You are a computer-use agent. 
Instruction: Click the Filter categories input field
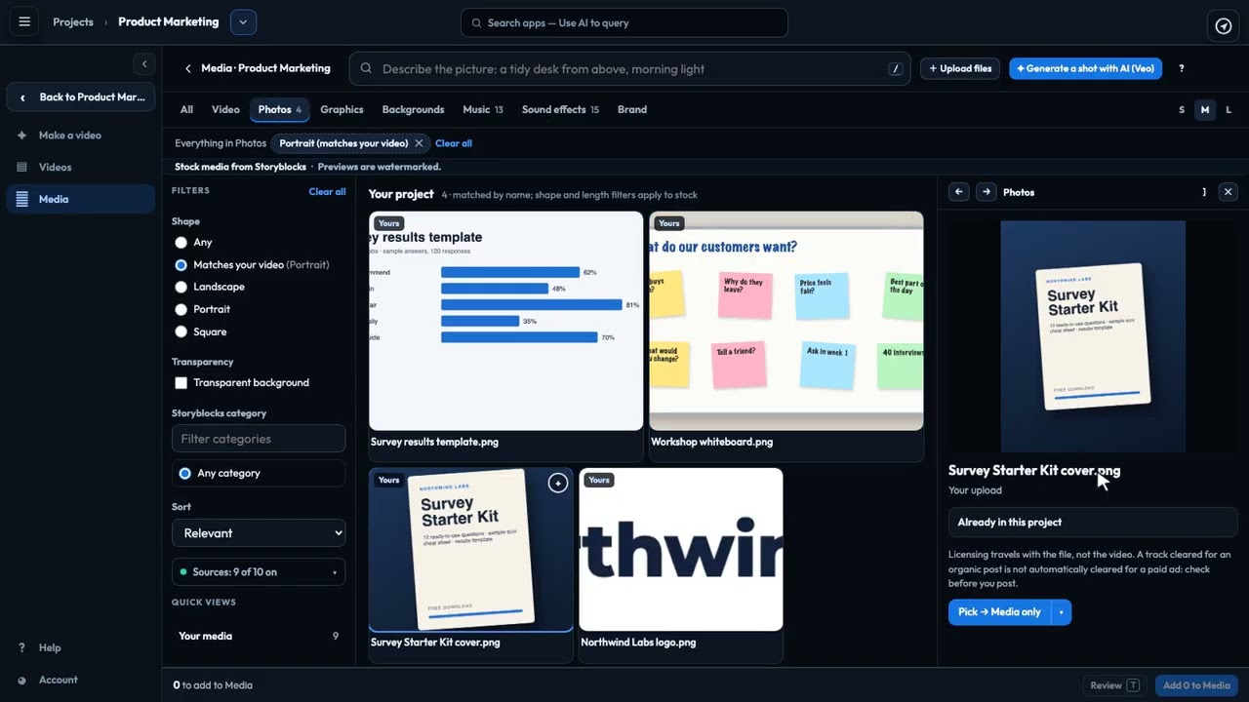point(259,439)
